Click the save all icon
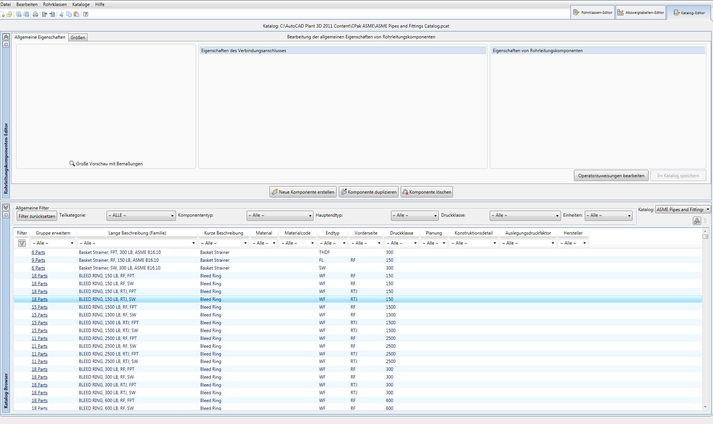Viewport: 713px width, 424px height. pyautogui.click(x=26, y=14)
